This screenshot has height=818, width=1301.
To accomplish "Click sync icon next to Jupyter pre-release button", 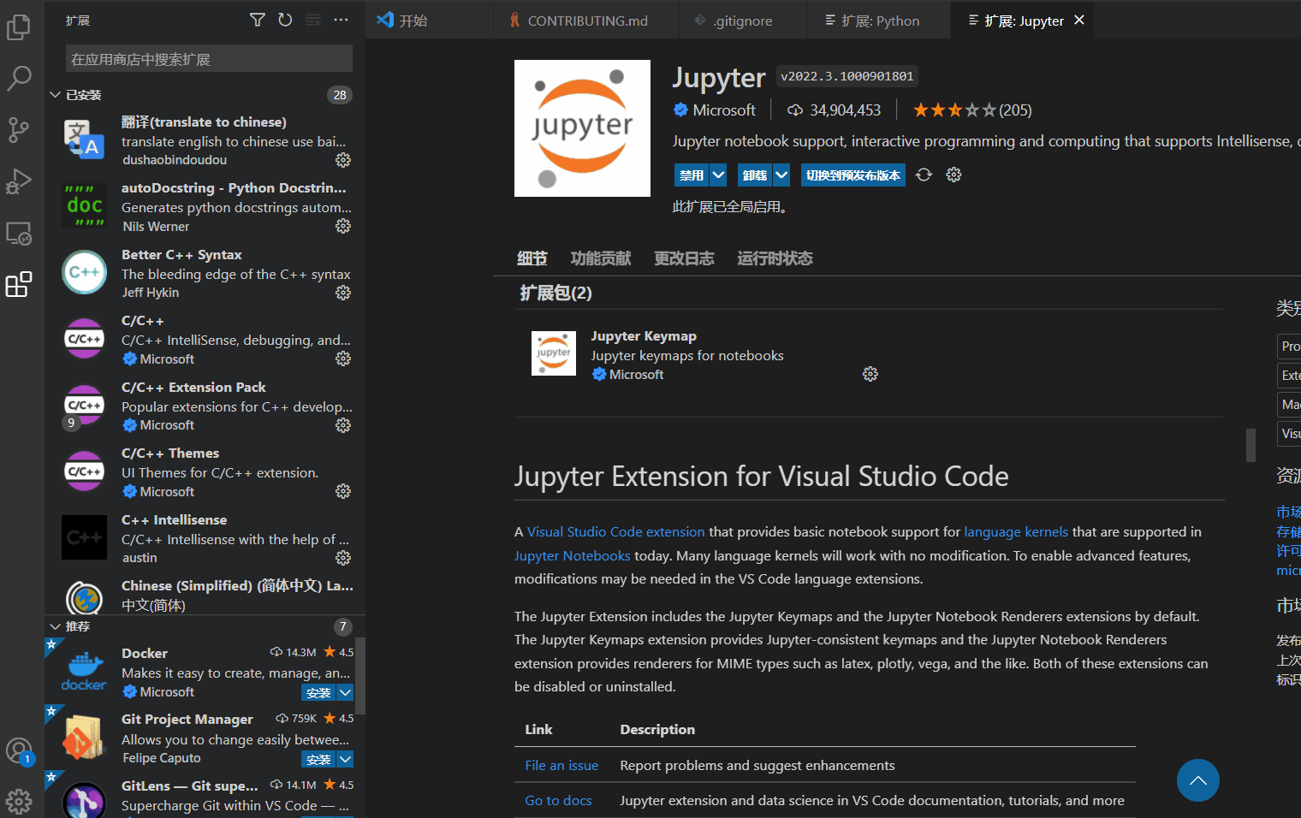I will click(924, 175).
